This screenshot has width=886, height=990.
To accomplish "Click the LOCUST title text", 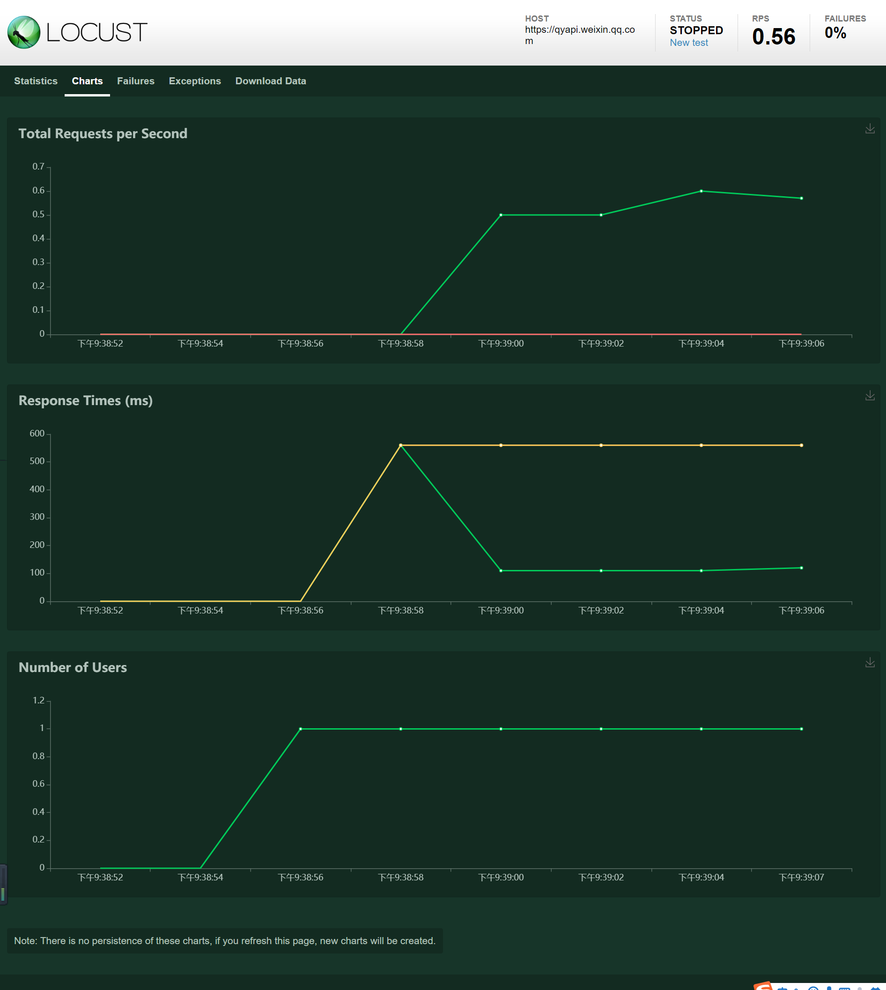I will 96,33.
